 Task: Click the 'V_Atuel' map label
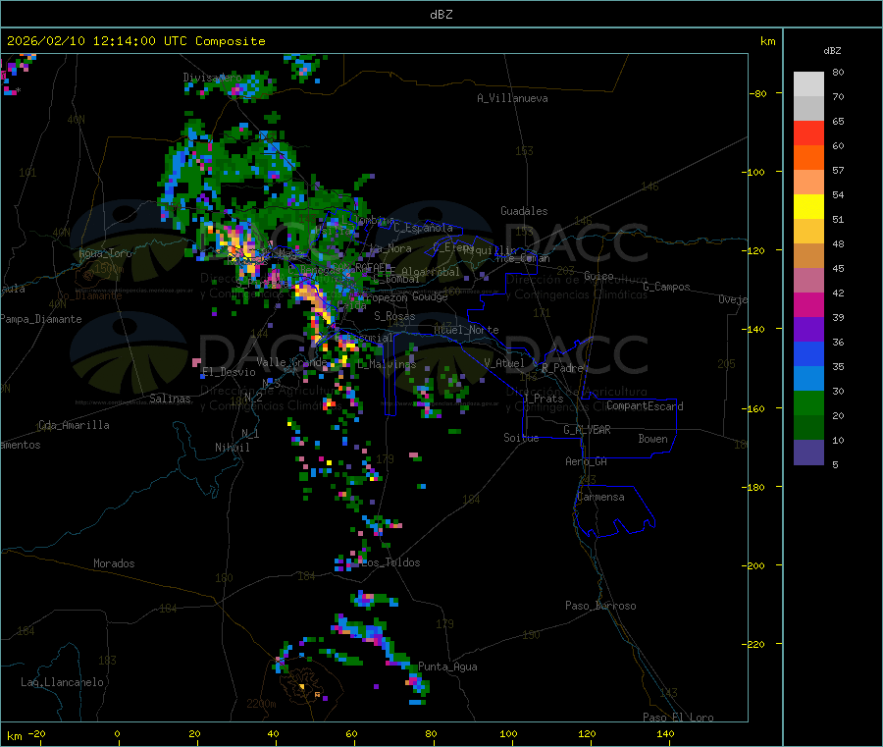click(x=504, y=363)
